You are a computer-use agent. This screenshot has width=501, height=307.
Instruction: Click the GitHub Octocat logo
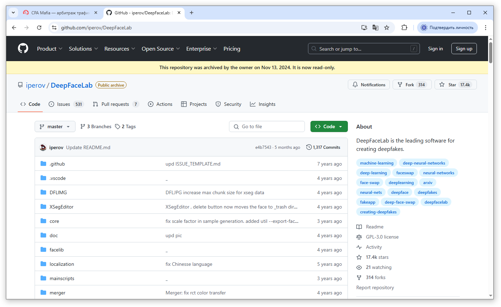(x=23, y=49)
